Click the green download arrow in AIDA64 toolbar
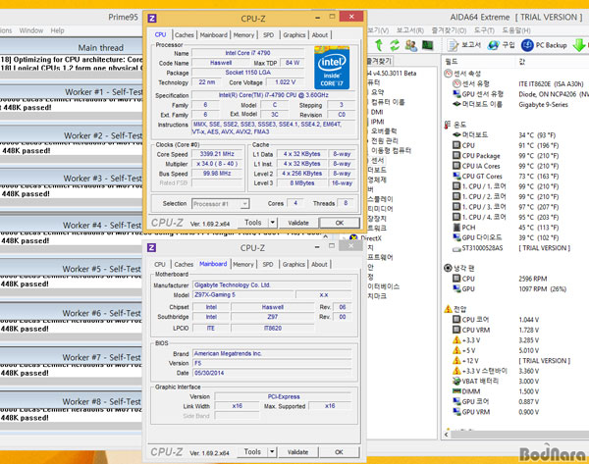The image size is (589, 464). point(578,45)
